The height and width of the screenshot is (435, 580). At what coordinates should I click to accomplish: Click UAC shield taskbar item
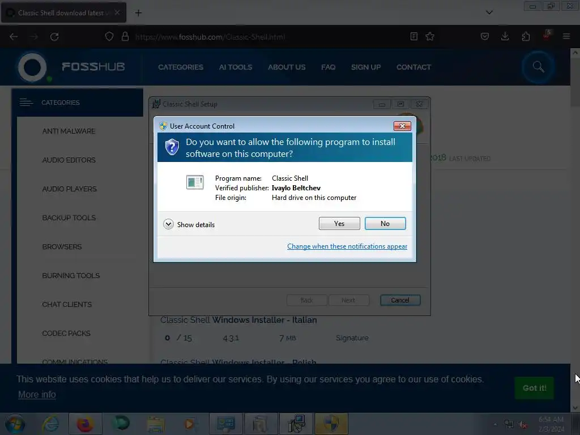(x=331, y=424)
